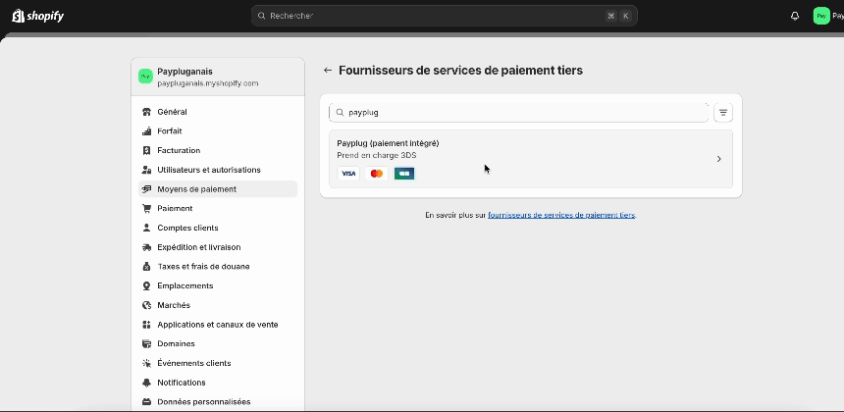Click the paypluganais.myshopify.com text

[208, 83]
